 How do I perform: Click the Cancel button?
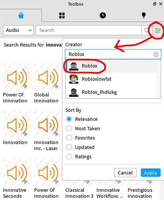(x=125, y=173)
